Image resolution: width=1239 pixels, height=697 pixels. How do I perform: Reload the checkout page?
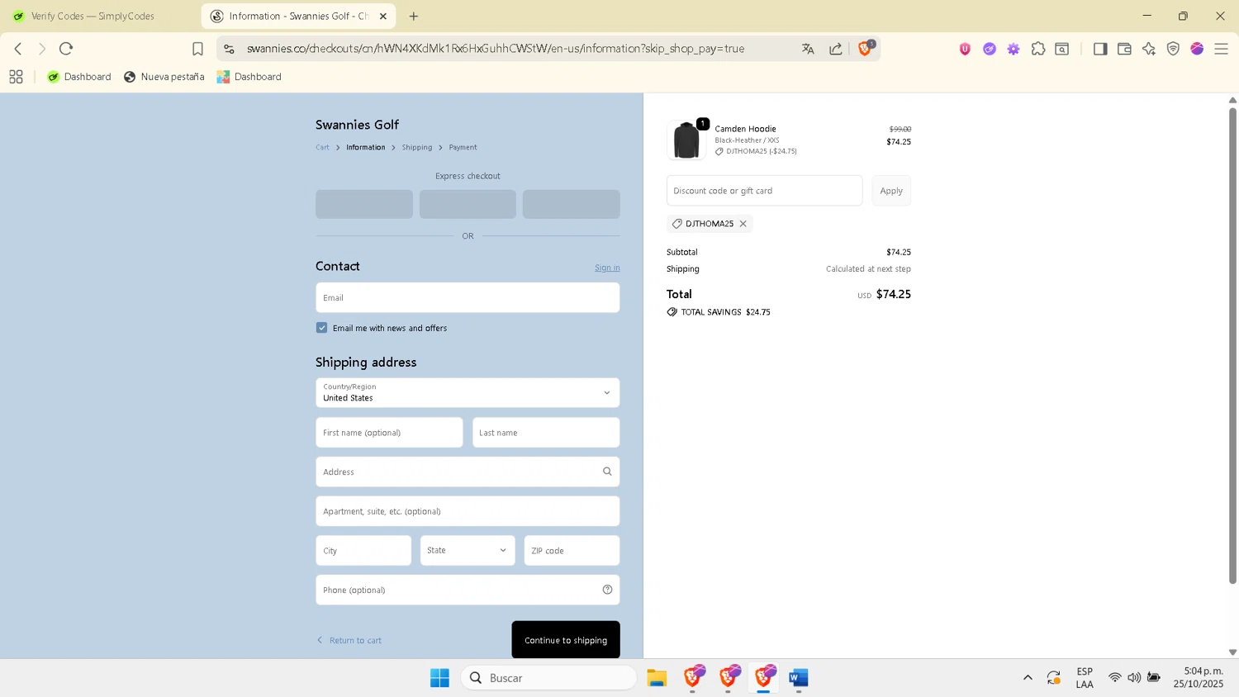pyautogui.click(x=66, y=49)
